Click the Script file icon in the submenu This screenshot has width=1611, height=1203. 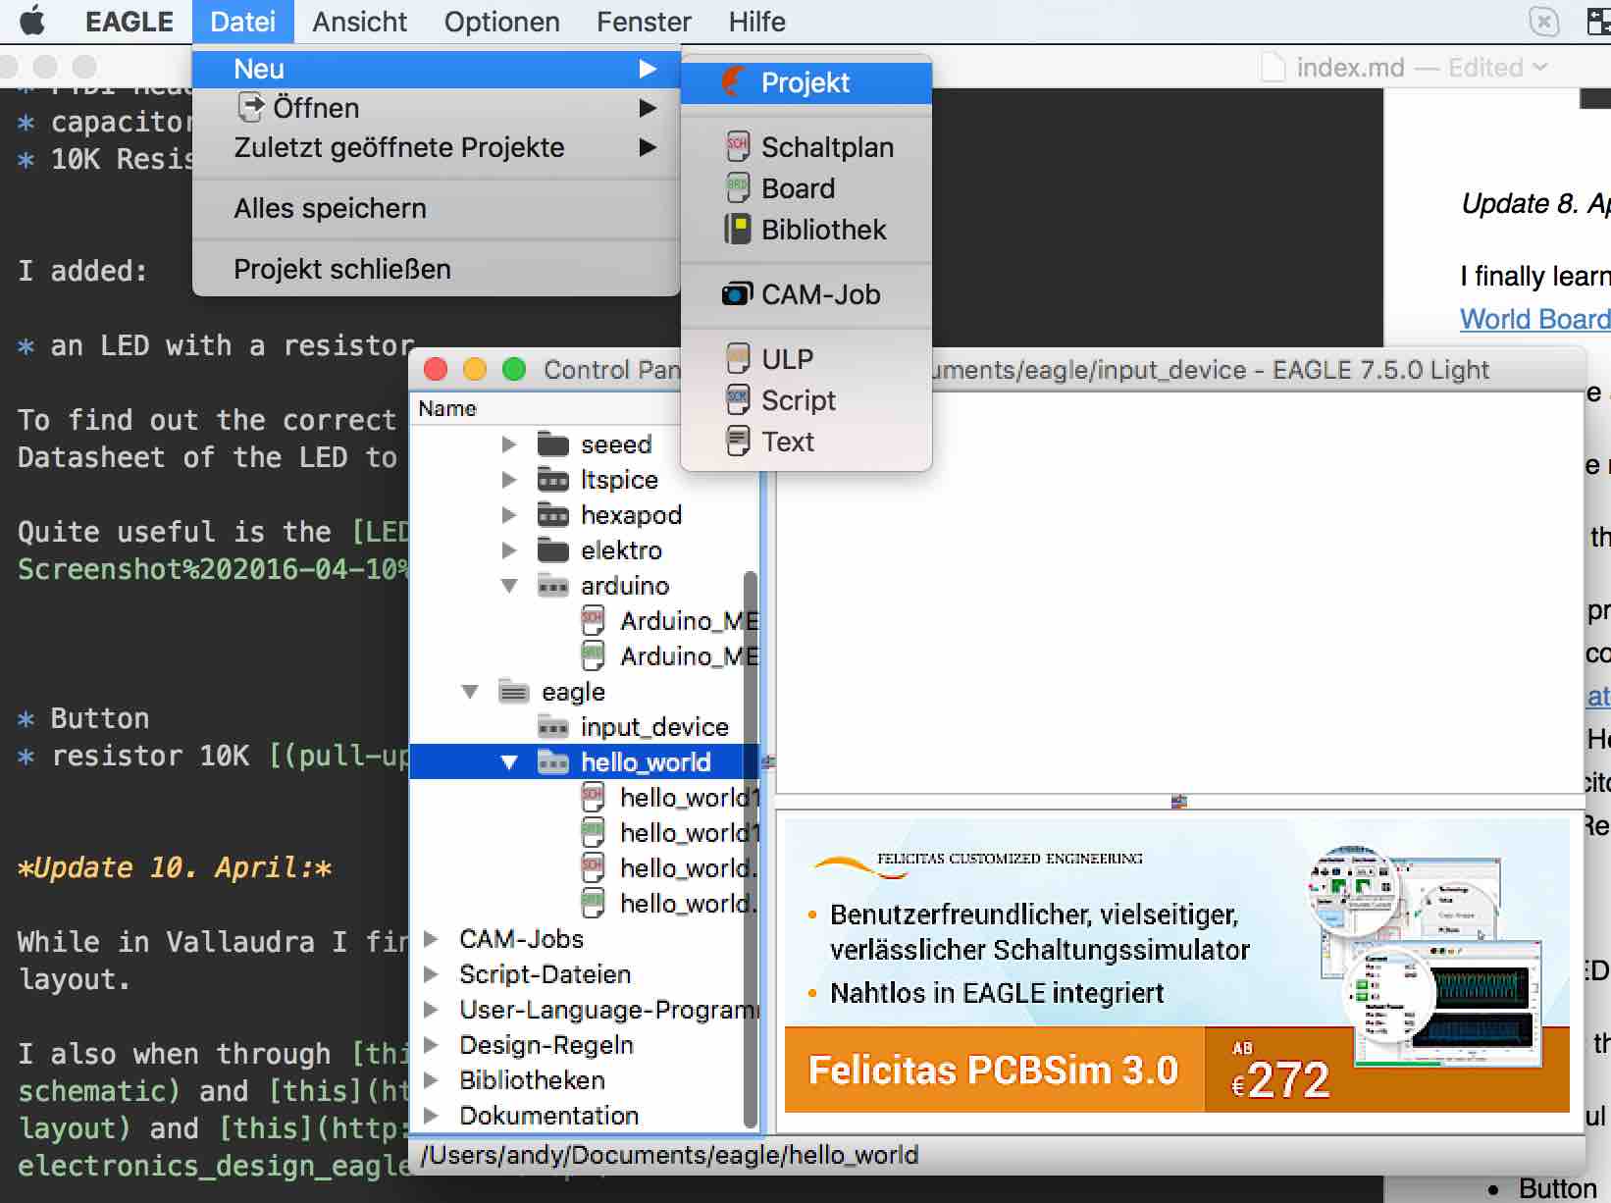738,399
